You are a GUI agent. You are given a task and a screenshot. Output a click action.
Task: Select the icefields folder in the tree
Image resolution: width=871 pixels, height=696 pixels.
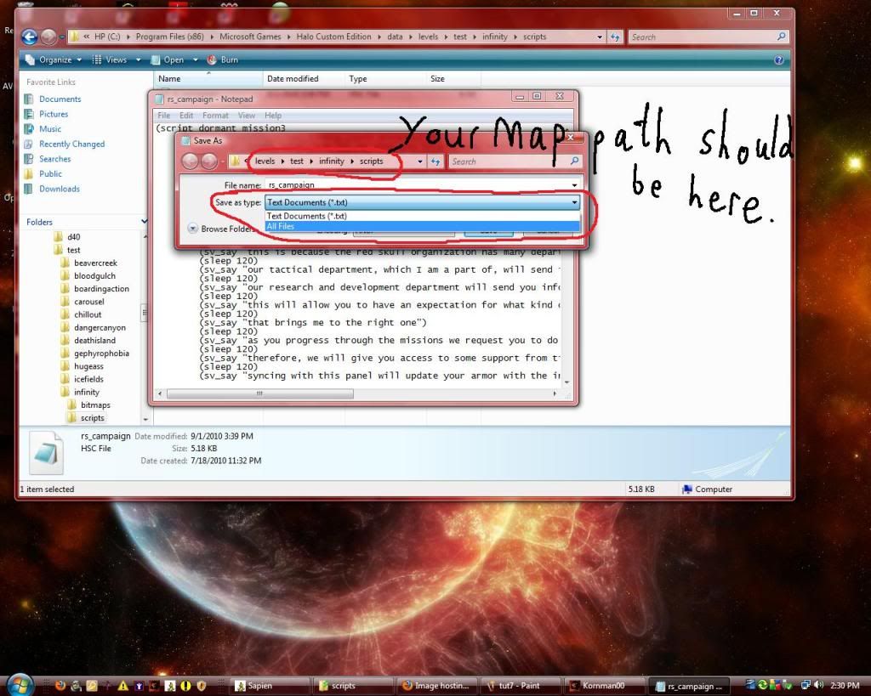pyautogui.click(x=88, y=379)
